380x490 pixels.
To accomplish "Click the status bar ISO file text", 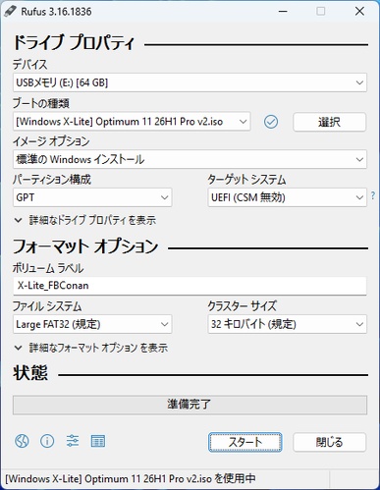I will click(131, 478).
